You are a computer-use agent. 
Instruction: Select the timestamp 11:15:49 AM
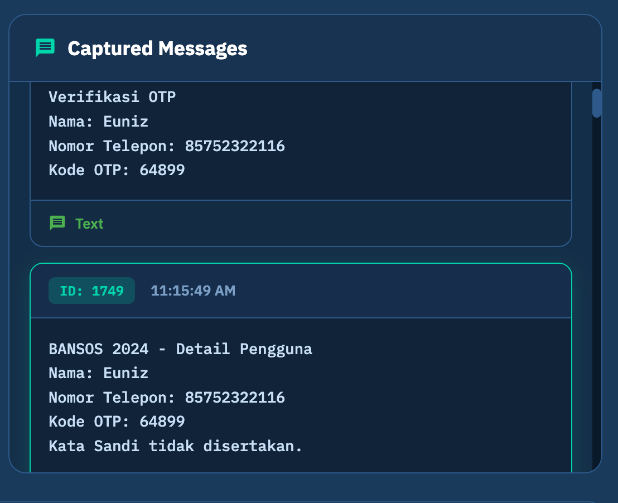(192, 290)
